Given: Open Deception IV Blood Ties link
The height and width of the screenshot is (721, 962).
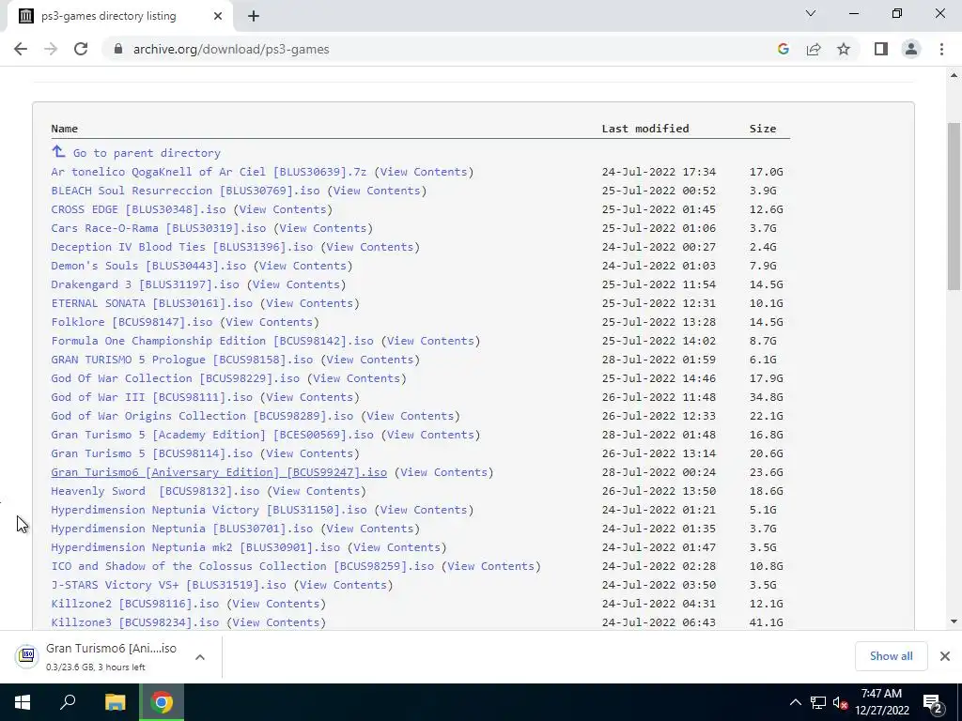Looking at the screenshot, I should pos(181,247).
